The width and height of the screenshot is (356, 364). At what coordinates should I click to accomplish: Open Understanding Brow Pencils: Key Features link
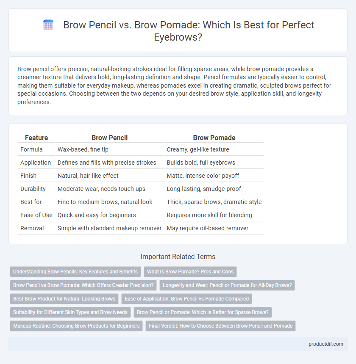click(75, 272)
